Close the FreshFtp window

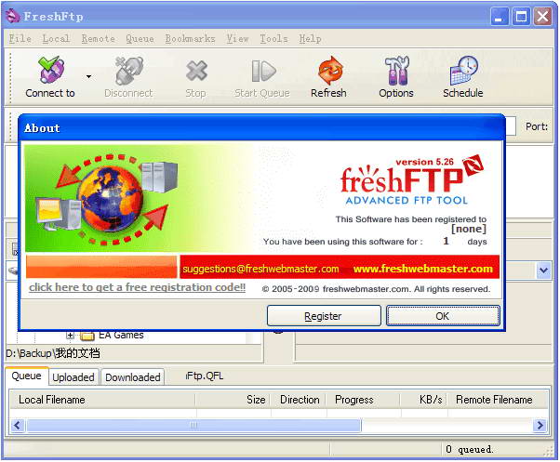click(543, 17)
